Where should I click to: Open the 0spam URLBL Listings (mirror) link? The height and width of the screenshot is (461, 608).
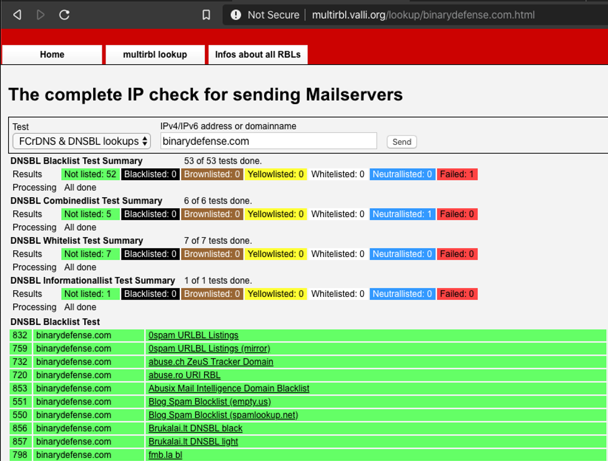(x=209, y=349)
